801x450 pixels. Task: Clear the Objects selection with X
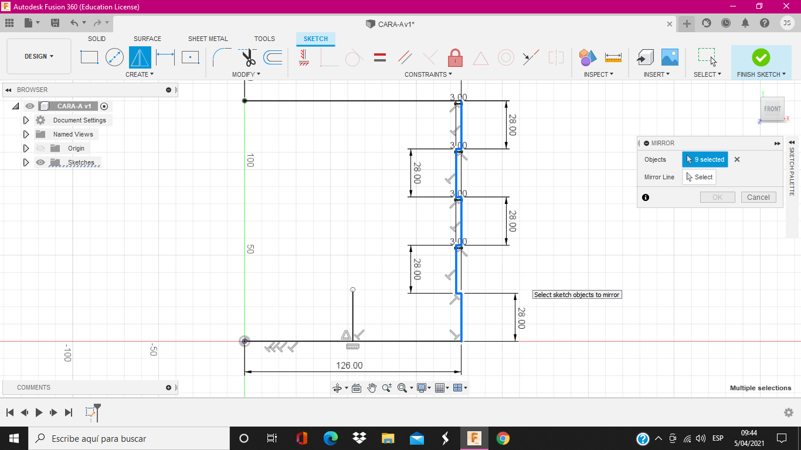click(x=737, y=159)
